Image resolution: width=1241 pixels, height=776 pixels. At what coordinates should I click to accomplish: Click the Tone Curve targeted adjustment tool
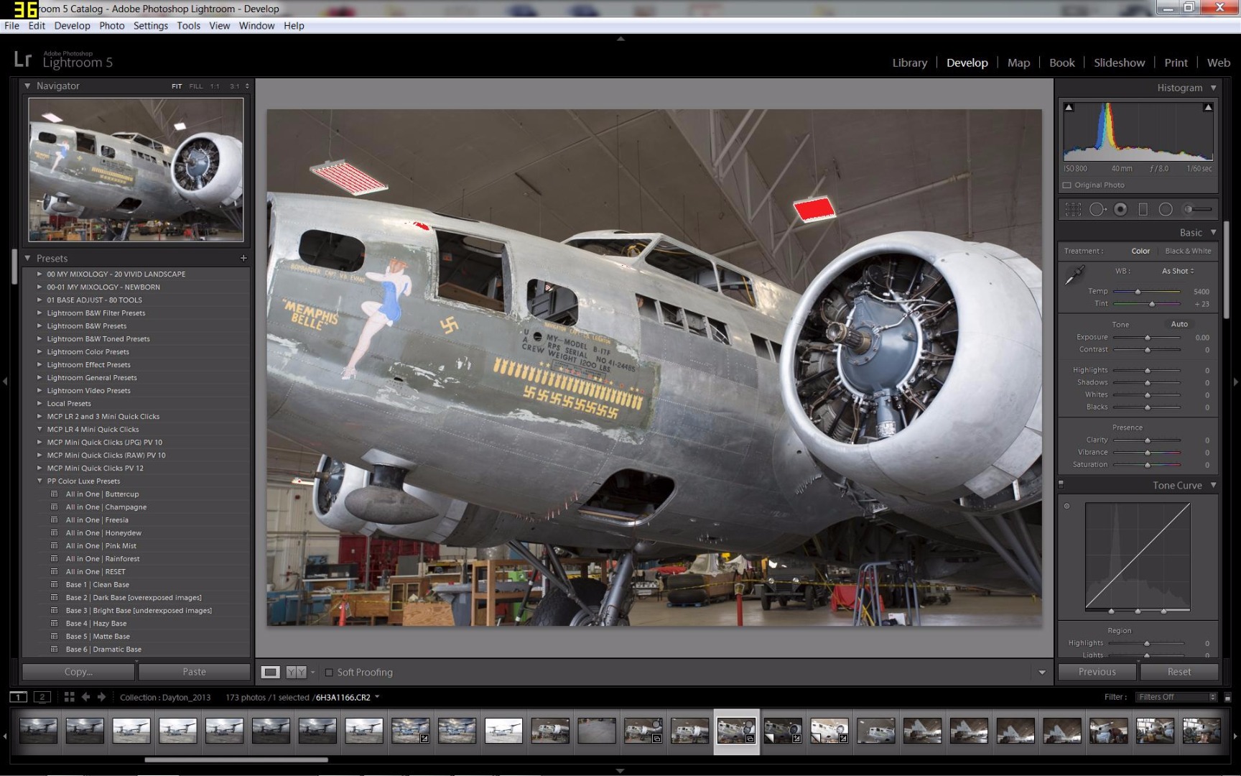1066,506
